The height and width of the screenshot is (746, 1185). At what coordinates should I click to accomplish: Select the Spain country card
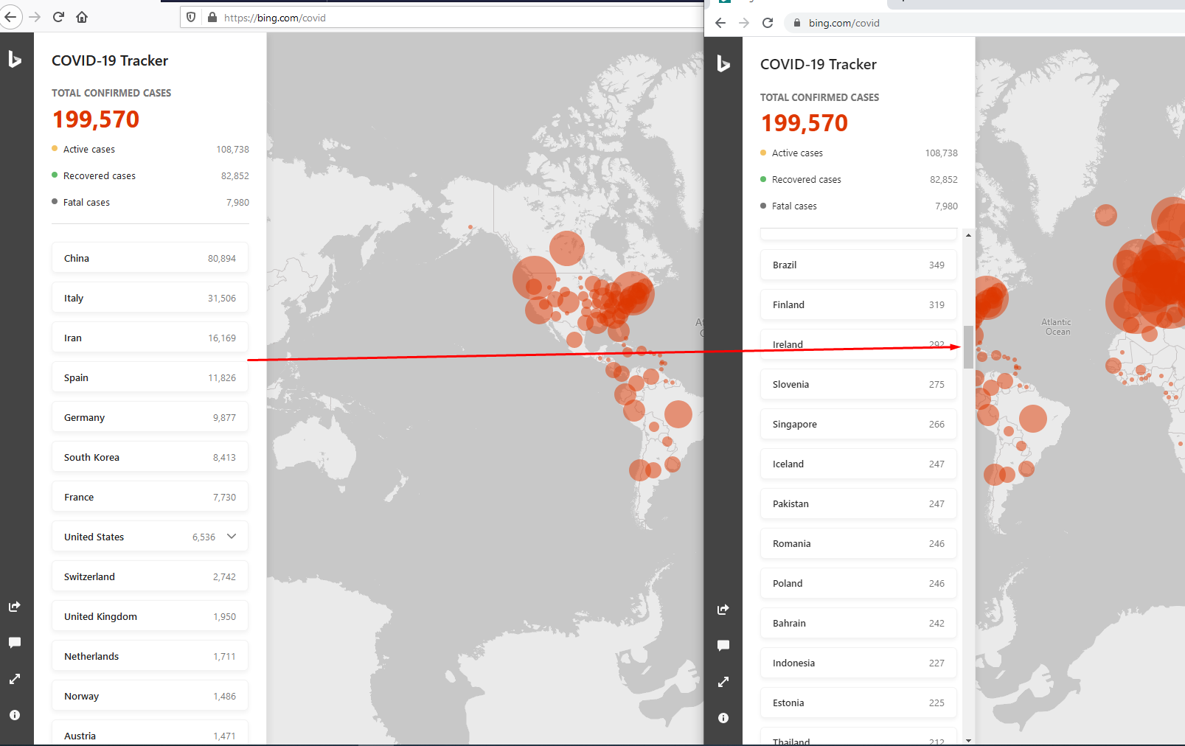tap(150, 377)
